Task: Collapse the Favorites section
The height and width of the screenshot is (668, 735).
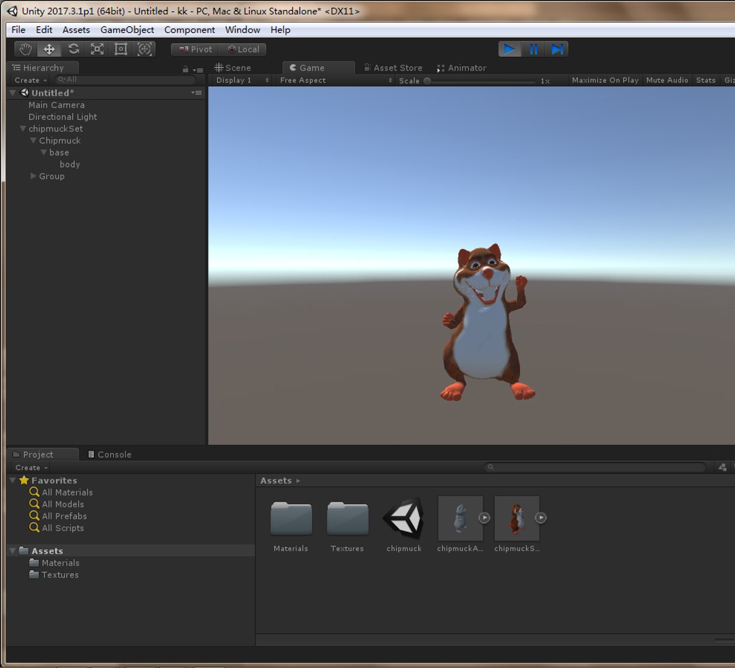Action: [13, 480]
